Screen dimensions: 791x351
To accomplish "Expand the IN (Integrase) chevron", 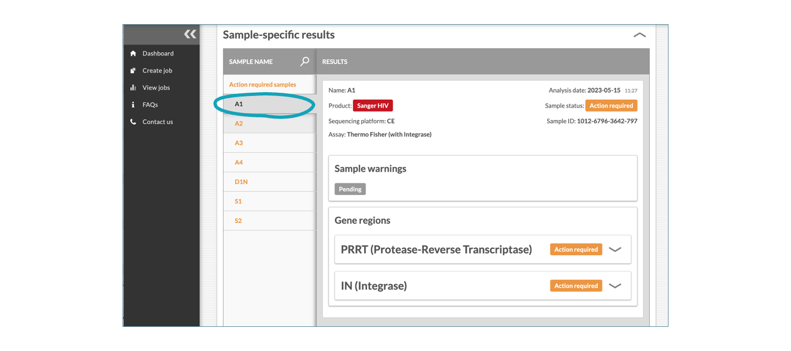I will 615,286.
